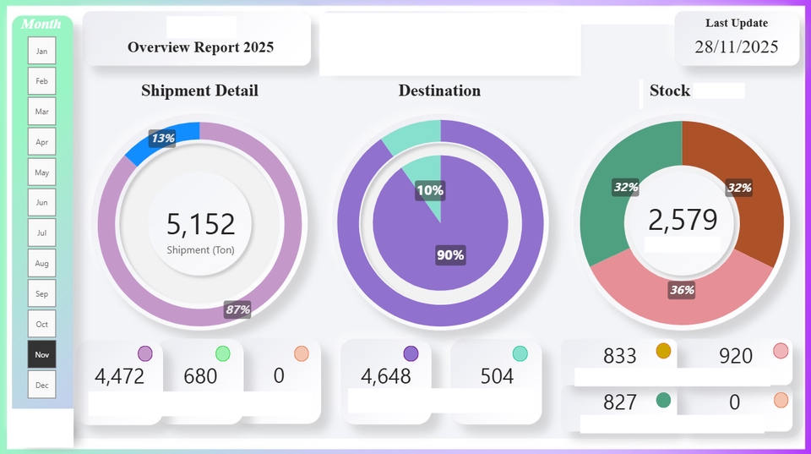Viewport: 811px width, 454px height.
Task: Click the Last Update date card
Action: tap(737, 40)
